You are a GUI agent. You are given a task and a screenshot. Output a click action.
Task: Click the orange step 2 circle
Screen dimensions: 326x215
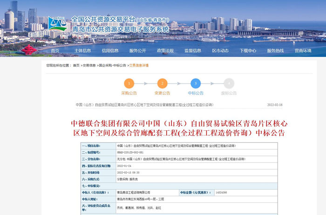coord(162,83)
